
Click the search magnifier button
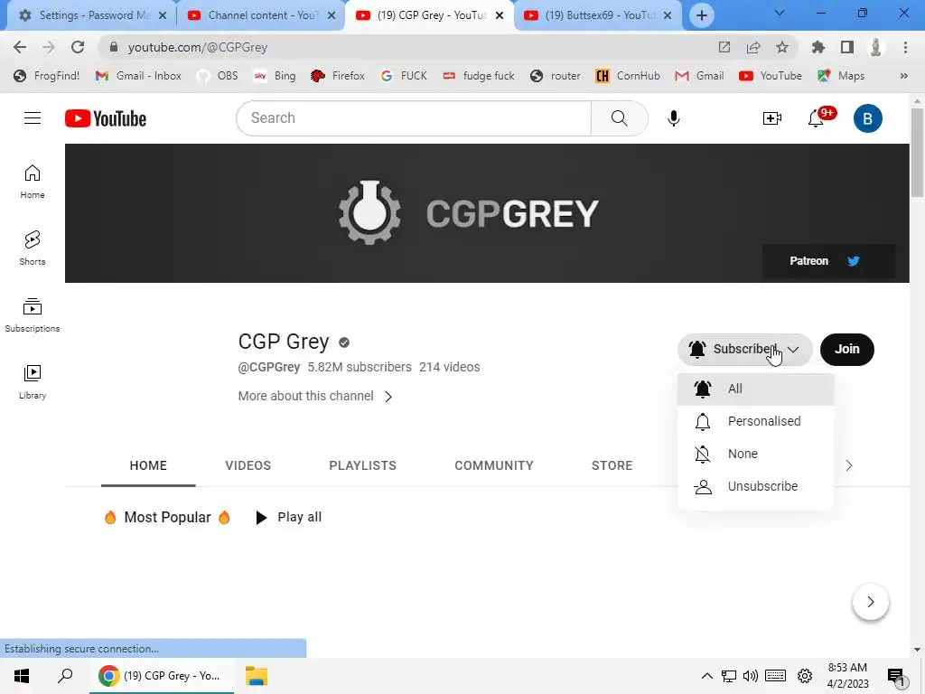(x=619, y=118)
